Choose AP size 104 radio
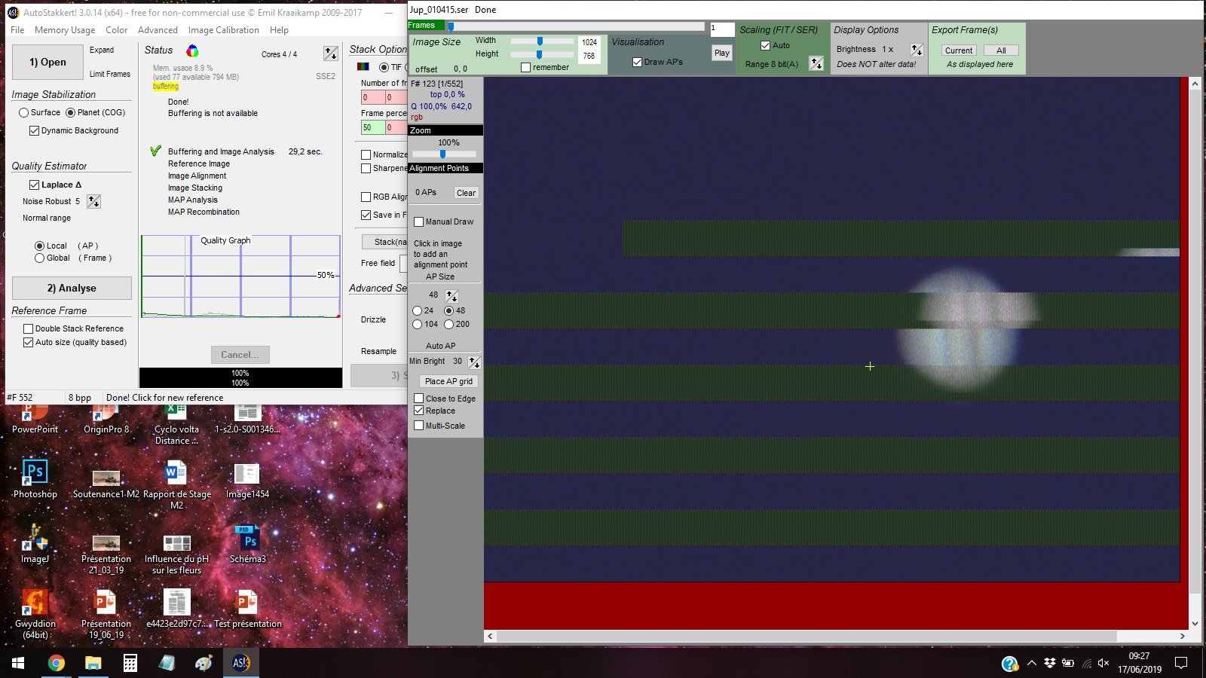The width and height of the screenshot is (1206, 678). 418,324
